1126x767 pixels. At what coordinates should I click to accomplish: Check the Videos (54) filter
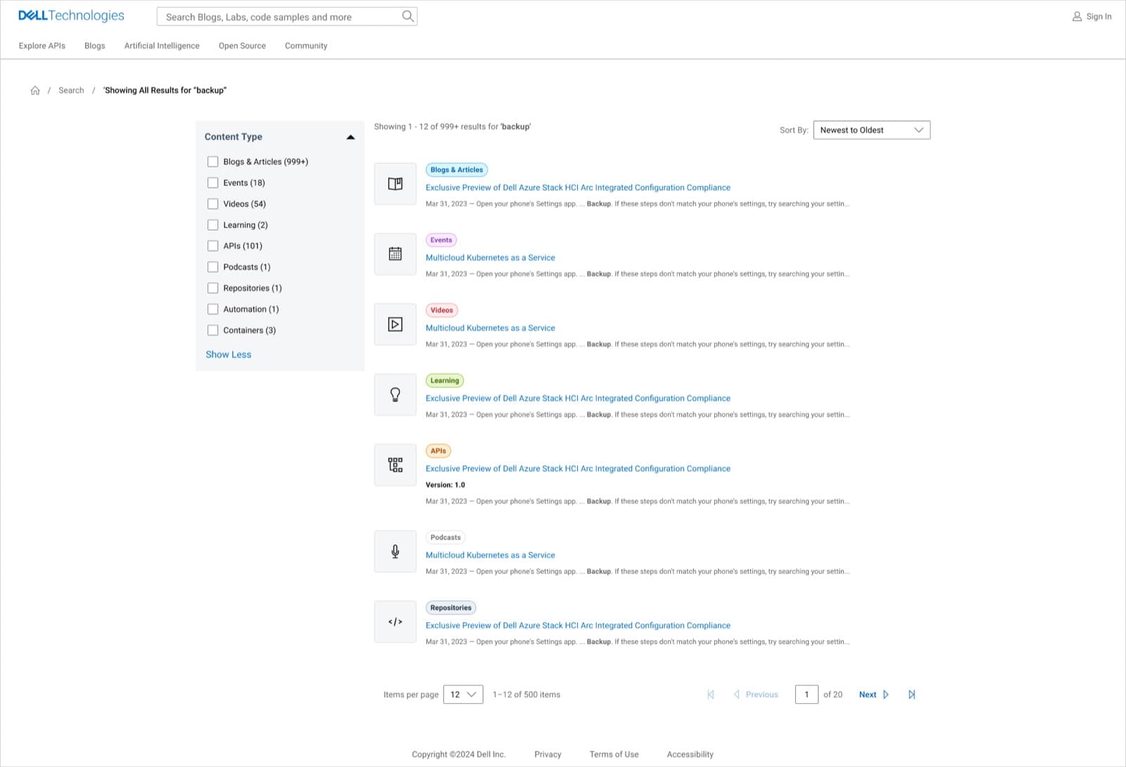pos(213,204)
